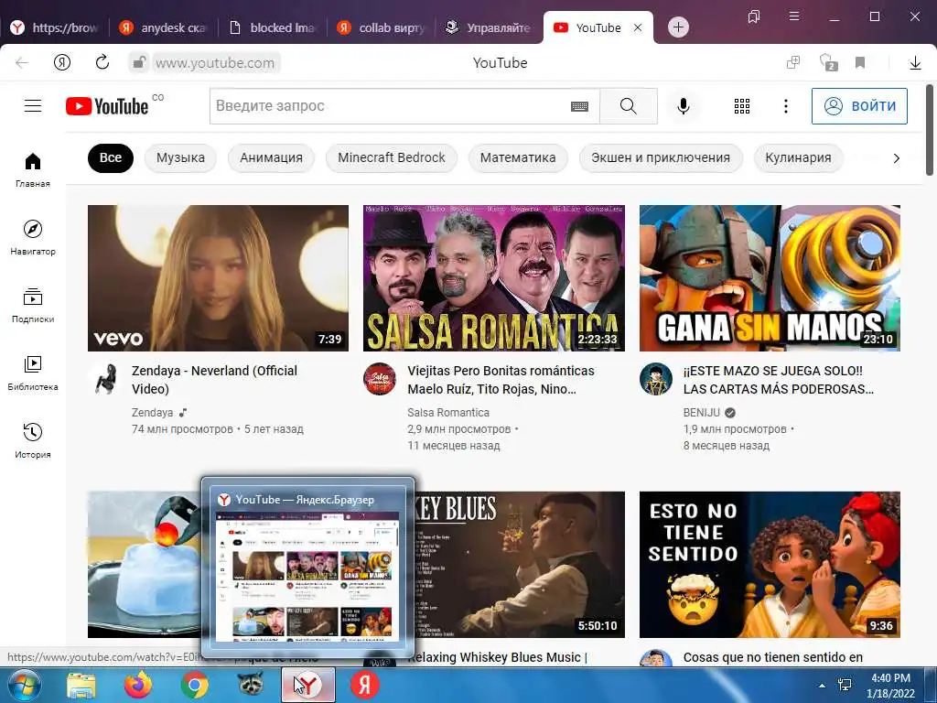The height and width of the screenshot is (703, 937).
Task: Open История in the sidebar
Action: [x=33, y=440]
